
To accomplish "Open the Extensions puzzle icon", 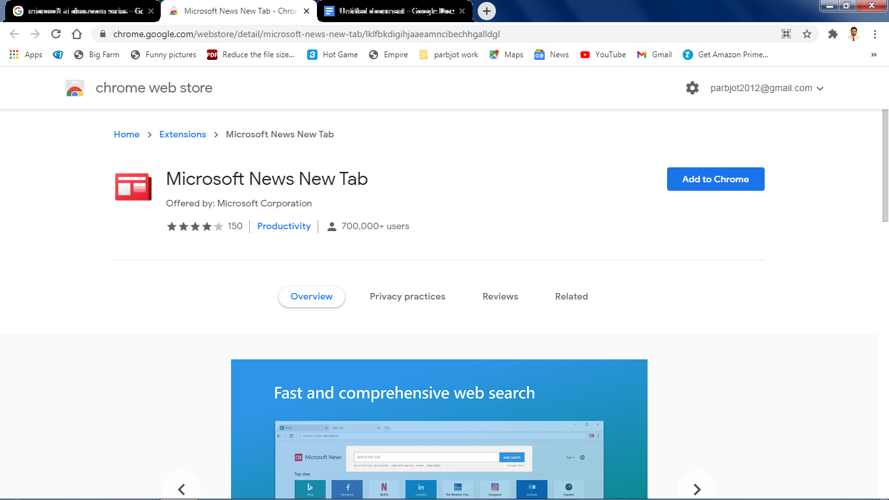I will click(x=833, y=34).
